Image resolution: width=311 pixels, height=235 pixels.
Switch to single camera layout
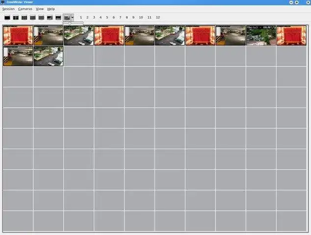pos(7,18)
